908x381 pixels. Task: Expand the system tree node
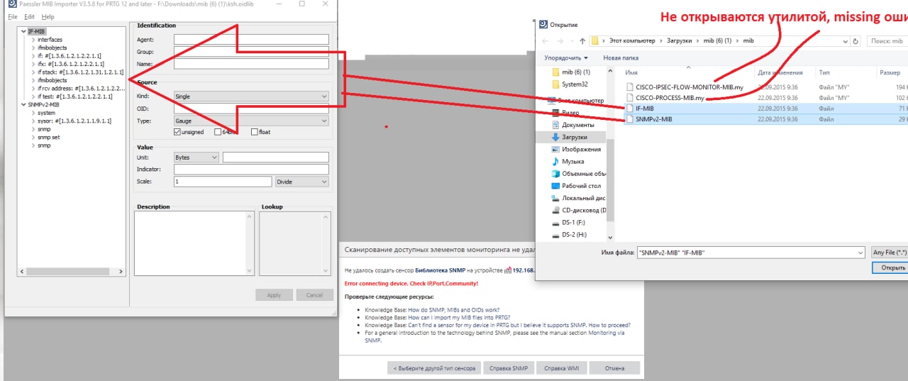33,113
